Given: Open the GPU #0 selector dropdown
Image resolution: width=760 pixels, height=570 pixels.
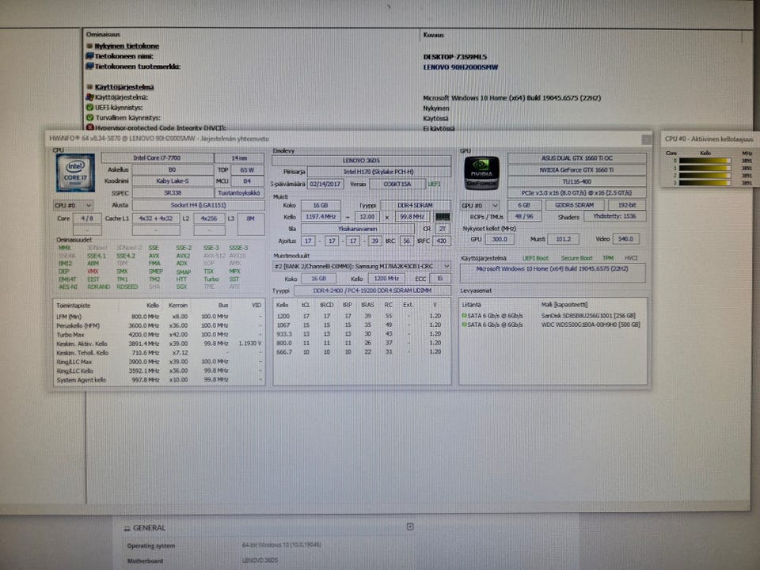Looking at the screenshot, I should [x=480, y=206].
